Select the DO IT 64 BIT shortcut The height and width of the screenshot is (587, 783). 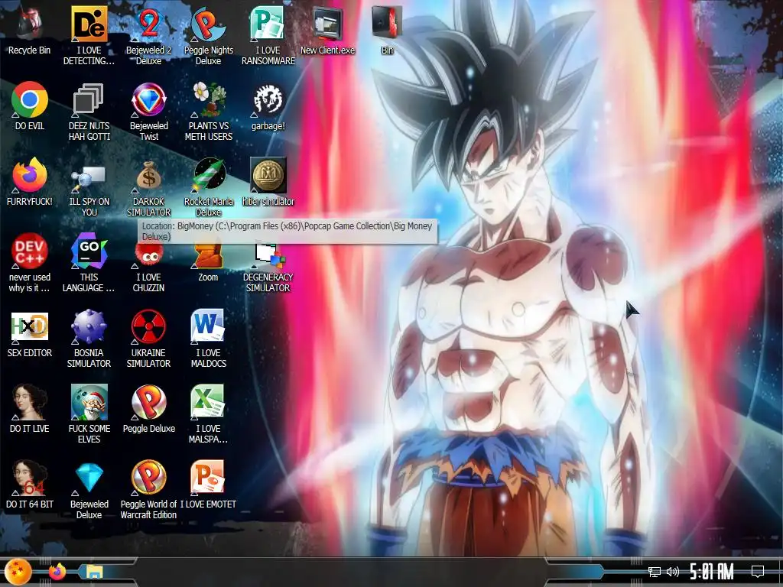pyautogui.click(x=30, y=484)
